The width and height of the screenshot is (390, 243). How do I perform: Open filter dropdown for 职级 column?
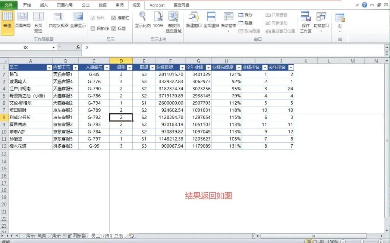tap(152, 67)
